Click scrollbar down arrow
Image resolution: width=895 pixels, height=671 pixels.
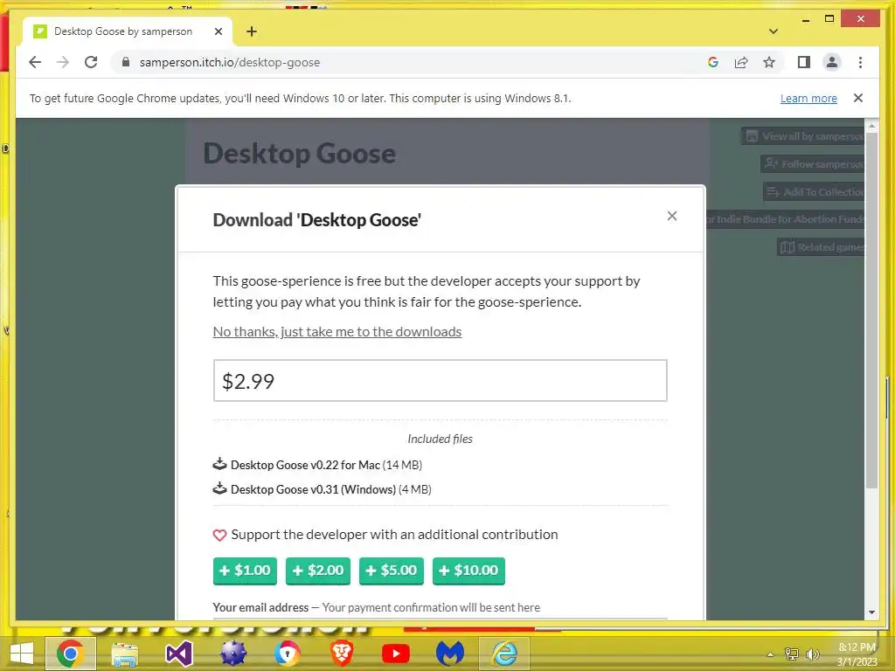(871, 612)
